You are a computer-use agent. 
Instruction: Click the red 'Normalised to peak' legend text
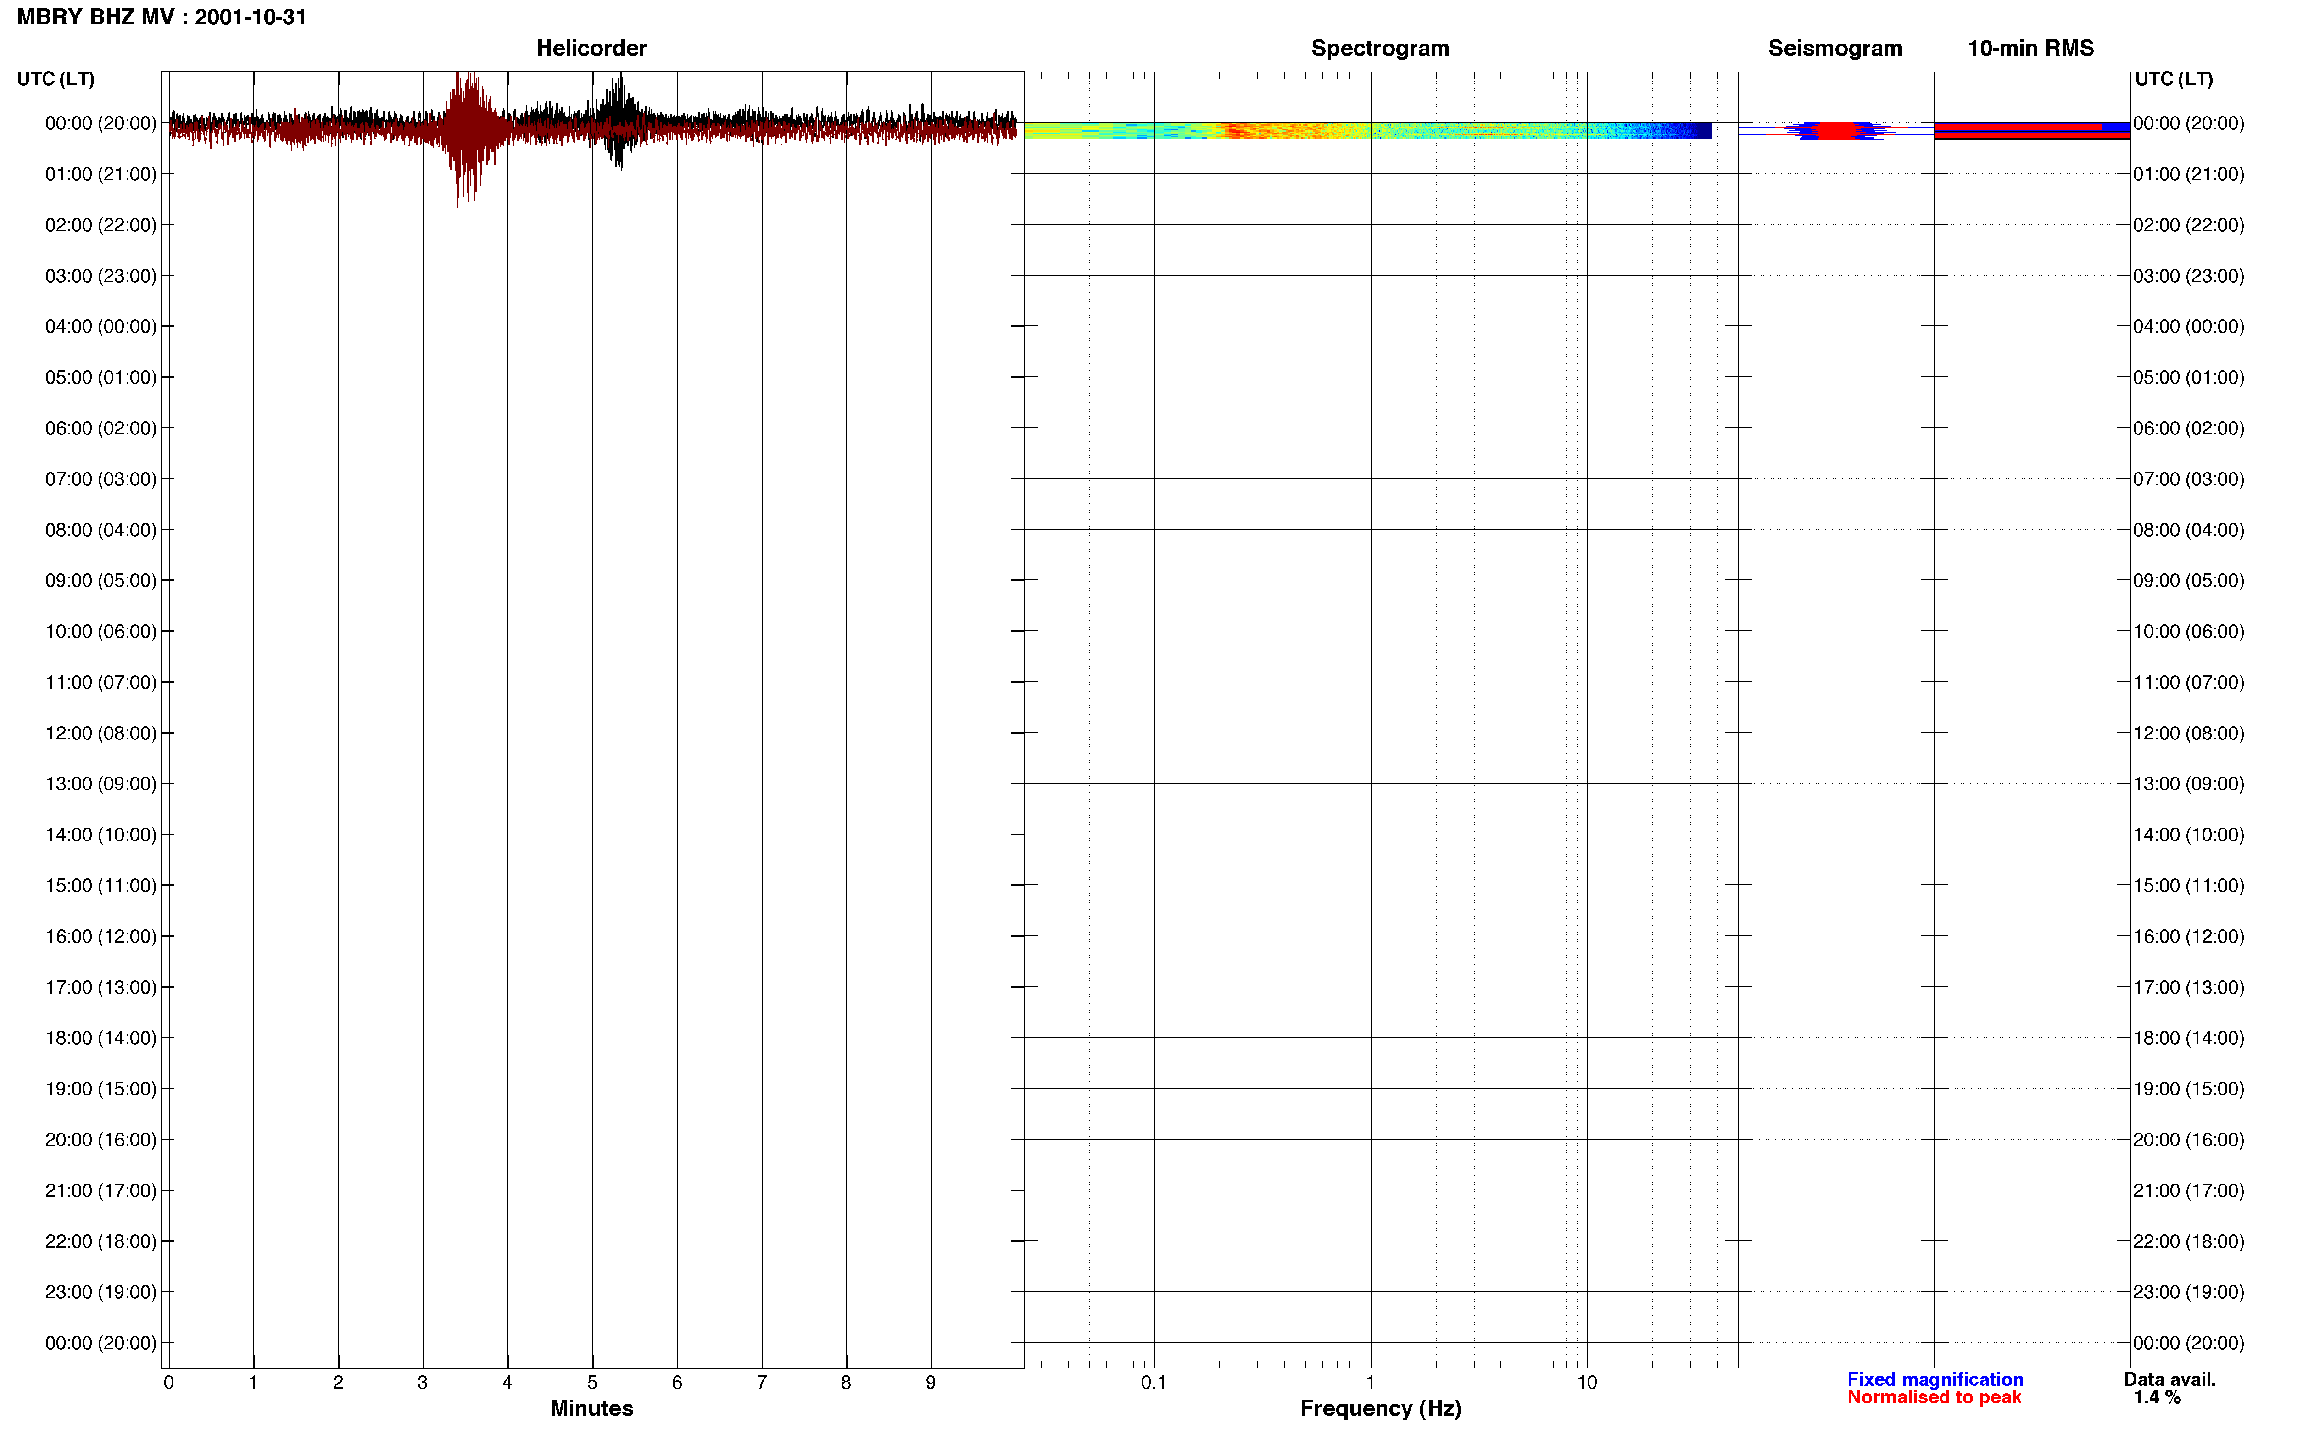tap(1934, 1398)
